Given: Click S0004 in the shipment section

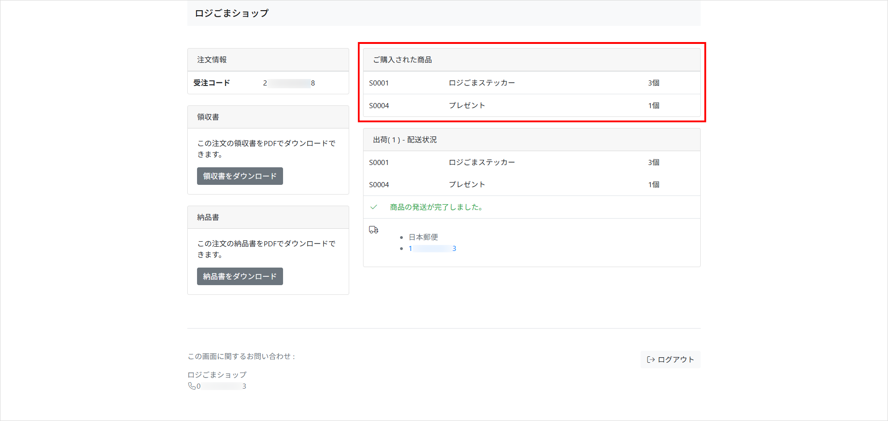Looking at the screenshot, I should coord(379,185).
